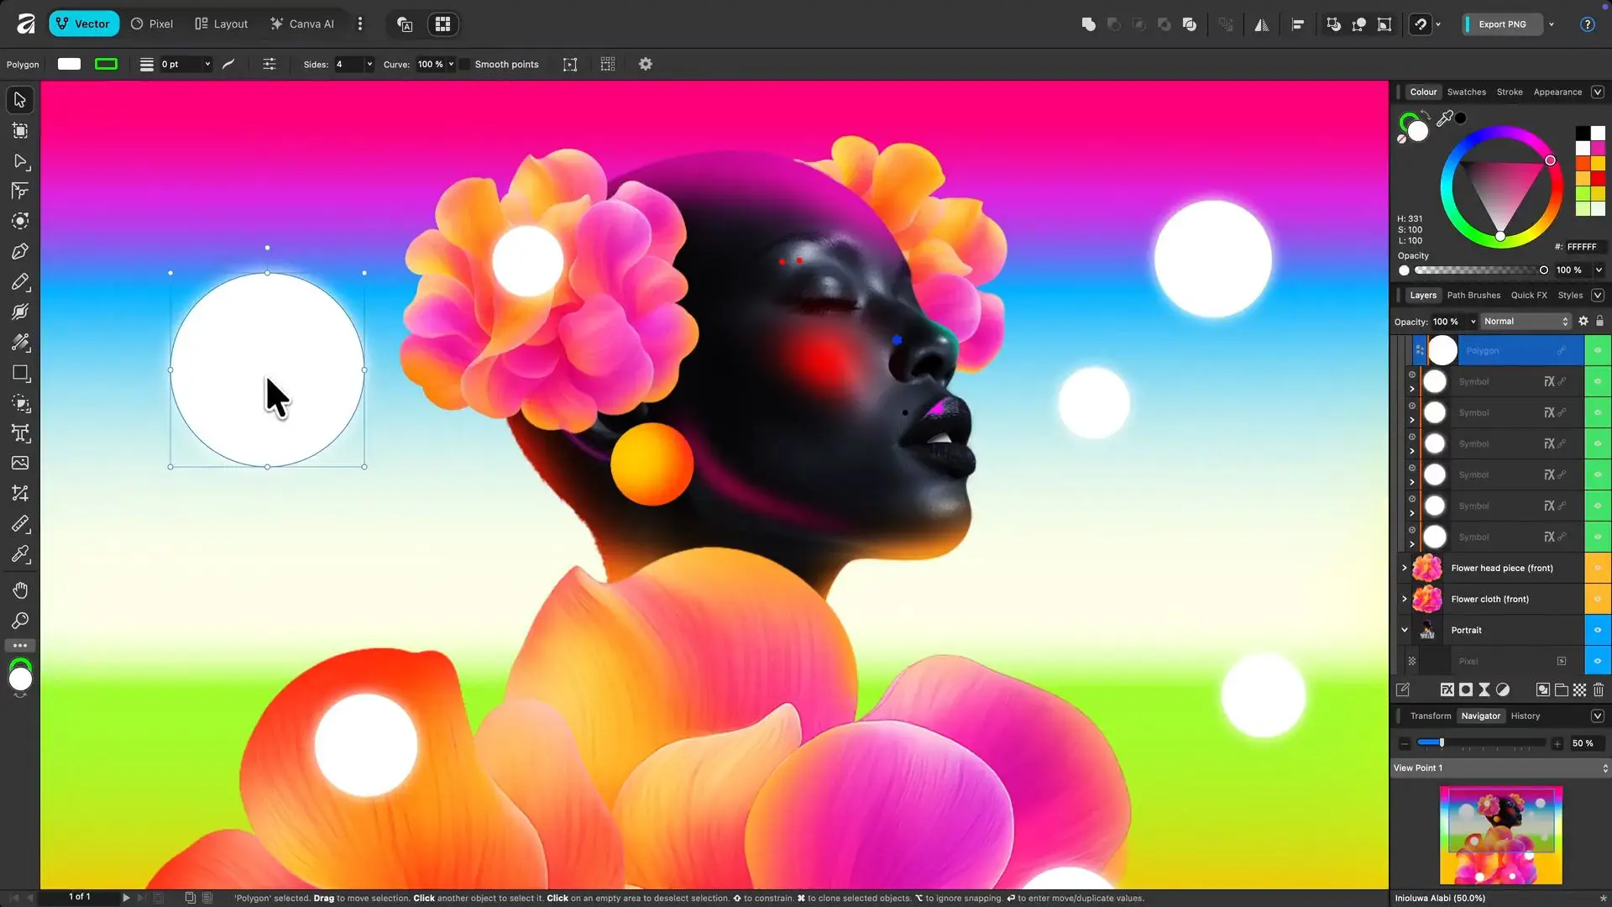Open the Normal blend mode dropdown
This screenshot has height=907, width=1612.
[x=1525, y=321]
